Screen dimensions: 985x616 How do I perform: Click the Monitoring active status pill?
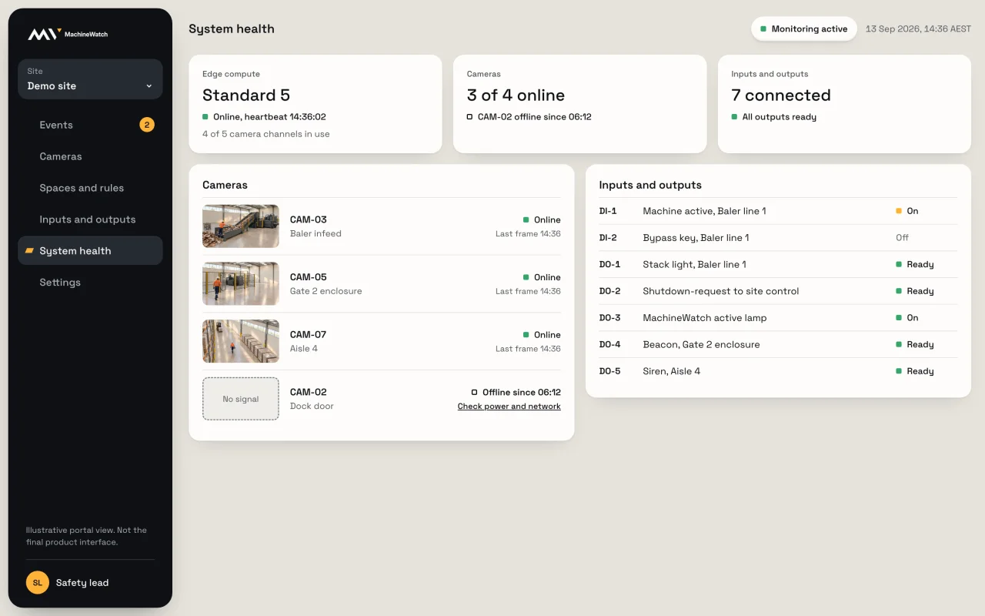pos(804,29)
